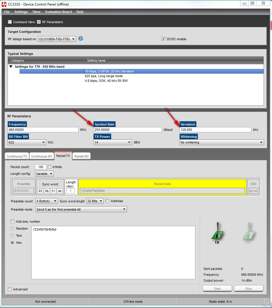
Task: Open the Whitening dropdown
Action: (x=222, y=142)
